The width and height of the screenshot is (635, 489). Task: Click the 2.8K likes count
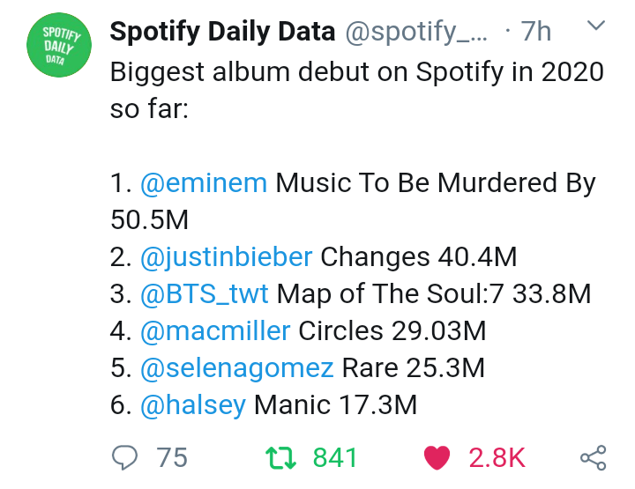[497, 457]
